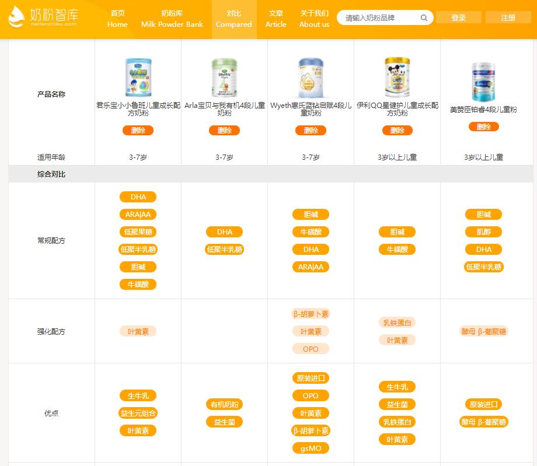The image size is (537, 466).
Task: Click the OPO tag in 强化配方 row
Action: point(311,348)
